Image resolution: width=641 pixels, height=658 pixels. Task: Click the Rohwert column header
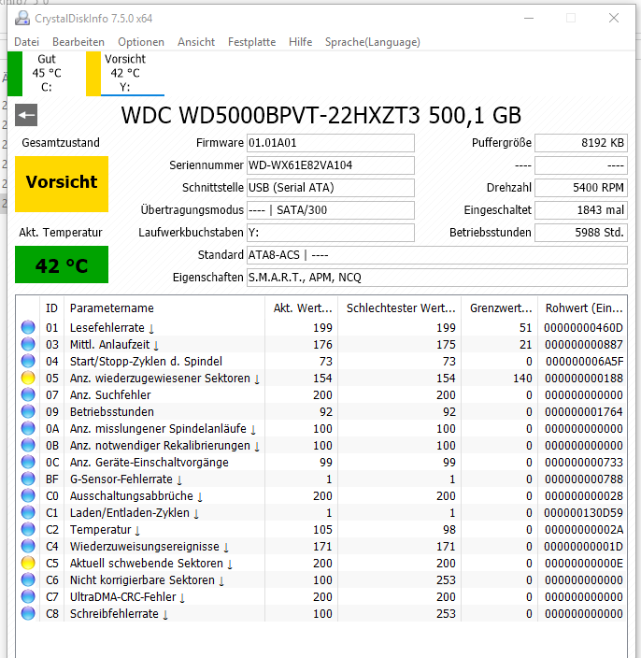coord(583,308)
